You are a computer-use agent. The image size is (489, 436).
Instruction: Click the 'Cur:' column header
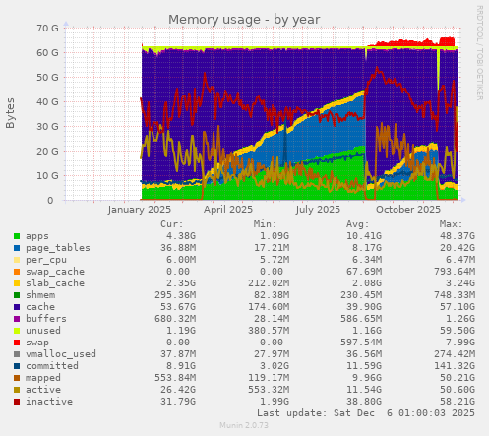tap(172, 224)
